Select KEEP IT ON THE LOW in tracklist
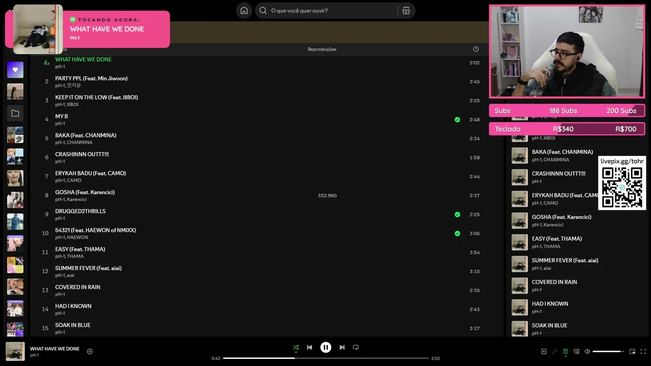The image size is (651, 366). point(96,97)
